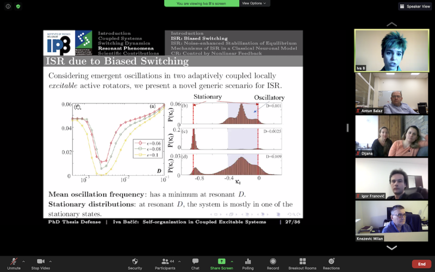Click the 'Oscillatory' label above the histograms
This screenshot has height=272, width=435.
coord(269,98)
